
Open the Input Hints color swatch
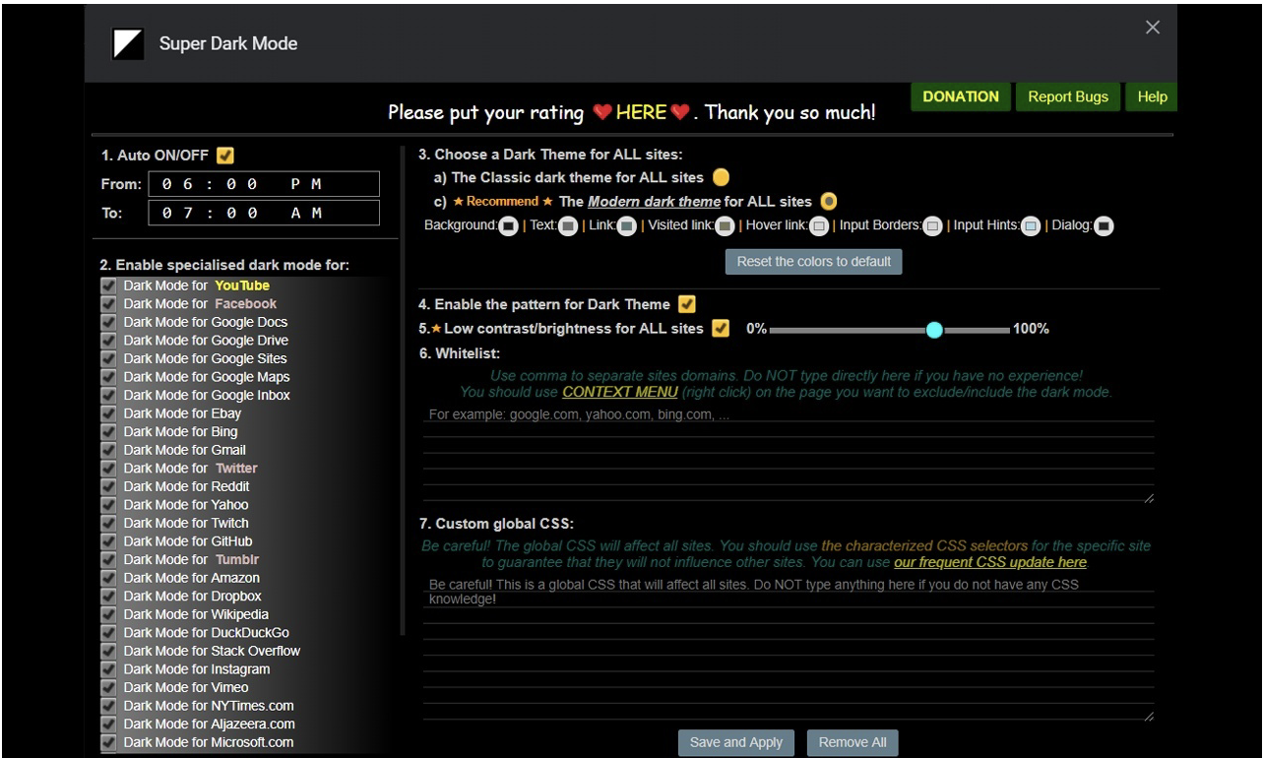1030,226
